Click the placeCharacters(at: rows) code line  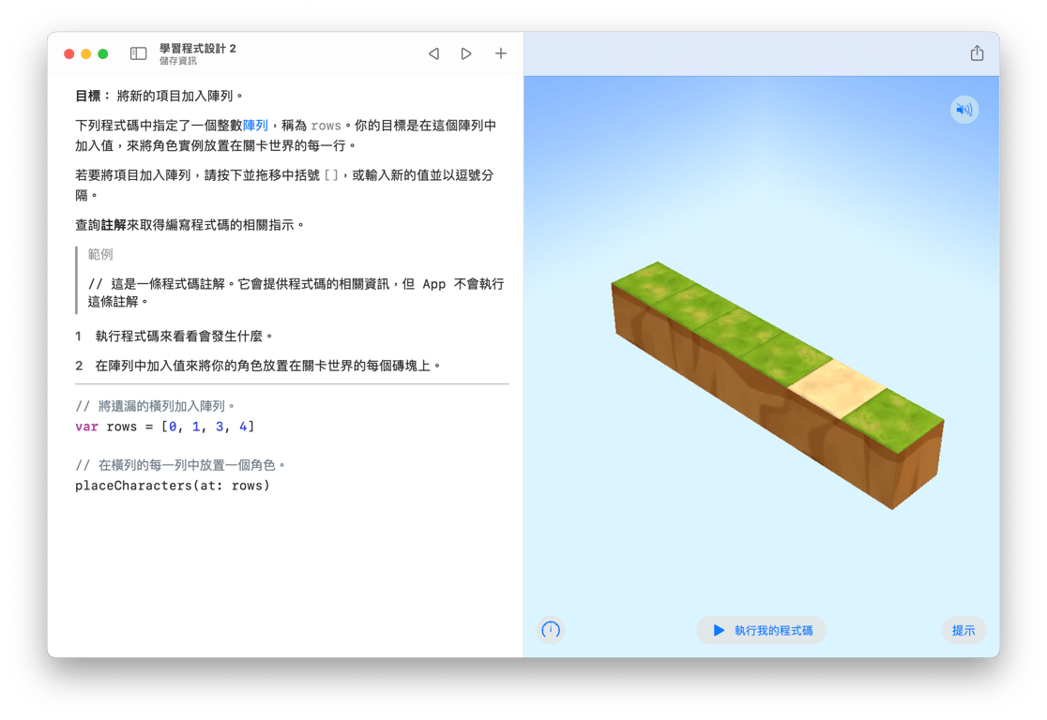pos(173,486)
